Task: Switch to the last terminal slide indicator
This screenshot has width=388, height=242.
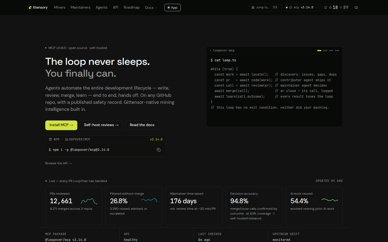Action: pos(337,51)
